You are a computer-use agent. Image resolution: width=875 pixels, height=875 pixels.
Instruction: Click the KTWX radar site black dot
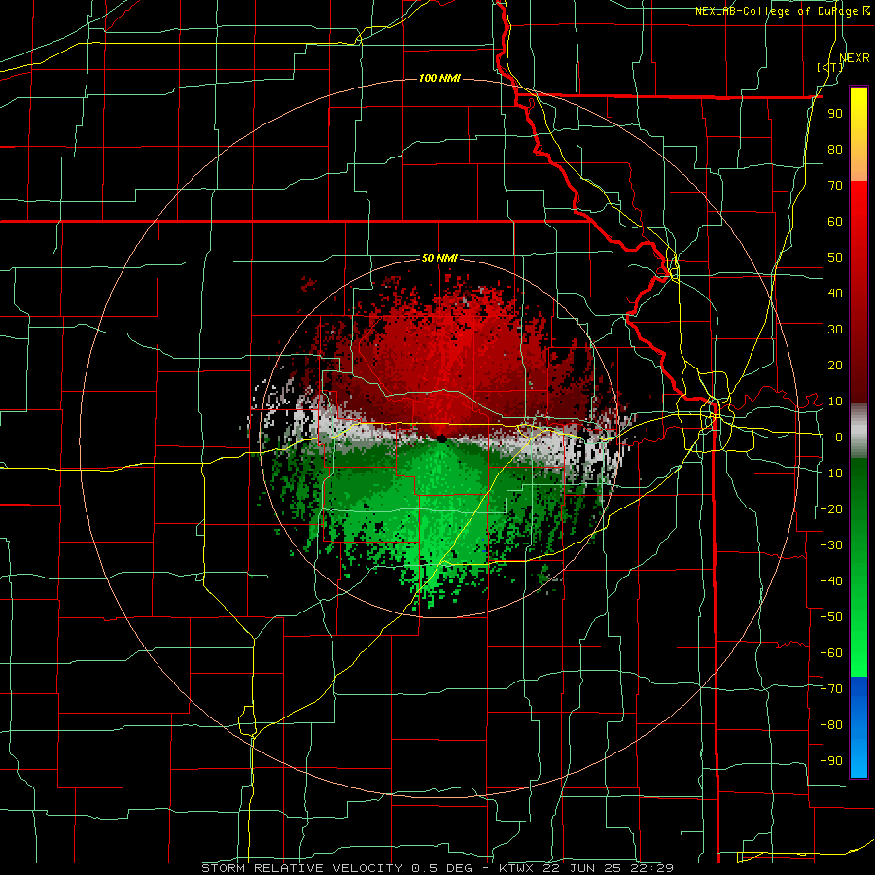click(x=441, y=439)
